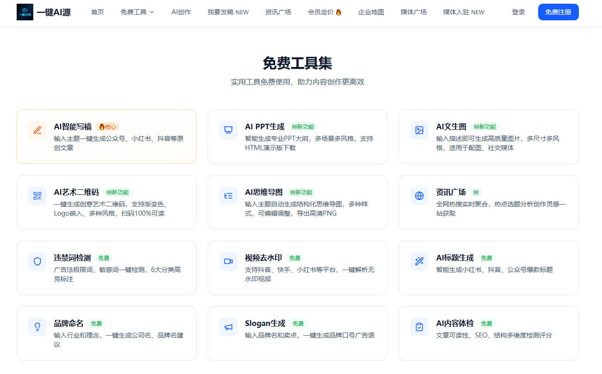Click the AI文生图 image icon
This screenshot has width=602, height=374.
pyautogui.click(x=419, y=130)
